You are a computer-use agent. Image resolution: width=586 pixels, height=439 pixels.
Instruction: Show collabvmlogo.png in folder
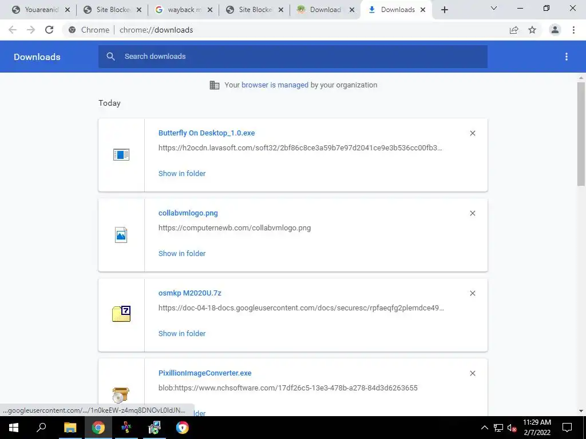pos(182,253)
